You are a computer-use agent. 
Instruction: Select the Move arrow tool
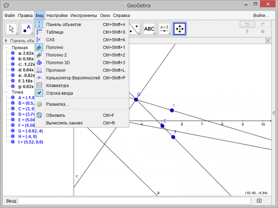(11, 28)
